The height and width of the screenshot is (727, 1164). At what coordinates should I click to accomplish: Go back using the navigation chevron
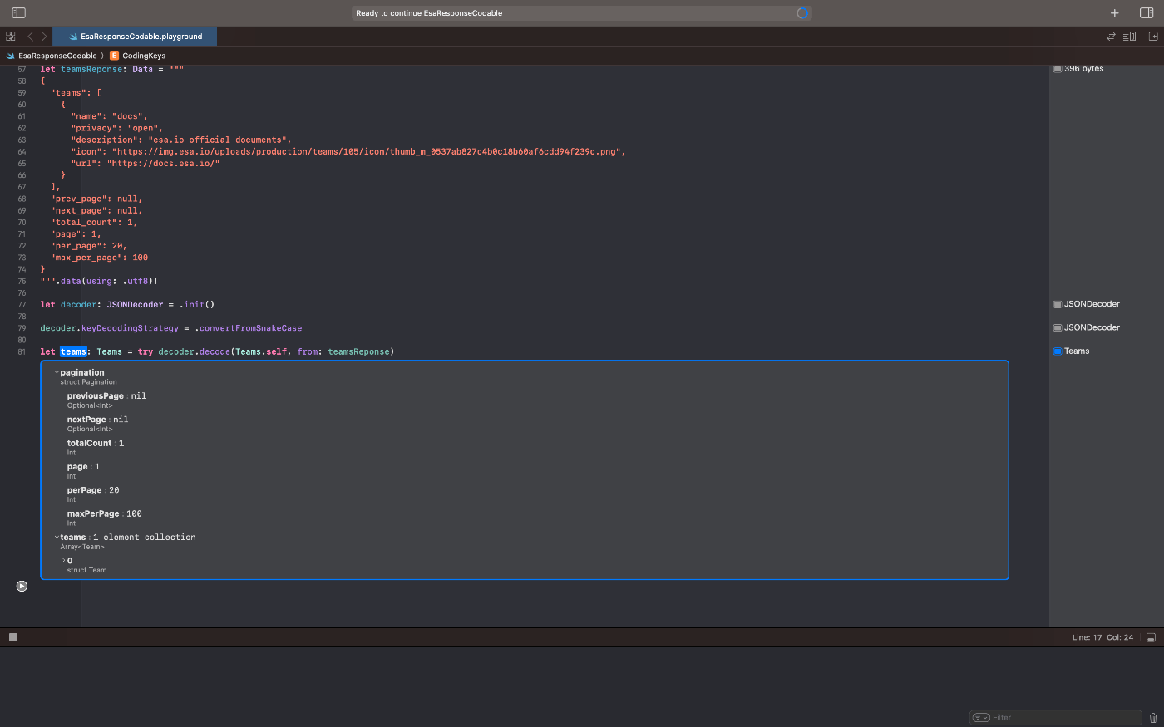tap(30, 36)
